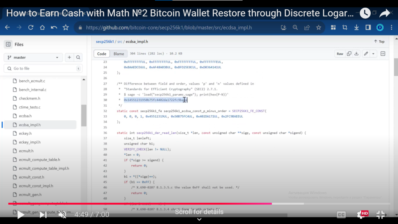The image size is (398, 224).
Task: Unmute the video sound
Action: point(63,215)
